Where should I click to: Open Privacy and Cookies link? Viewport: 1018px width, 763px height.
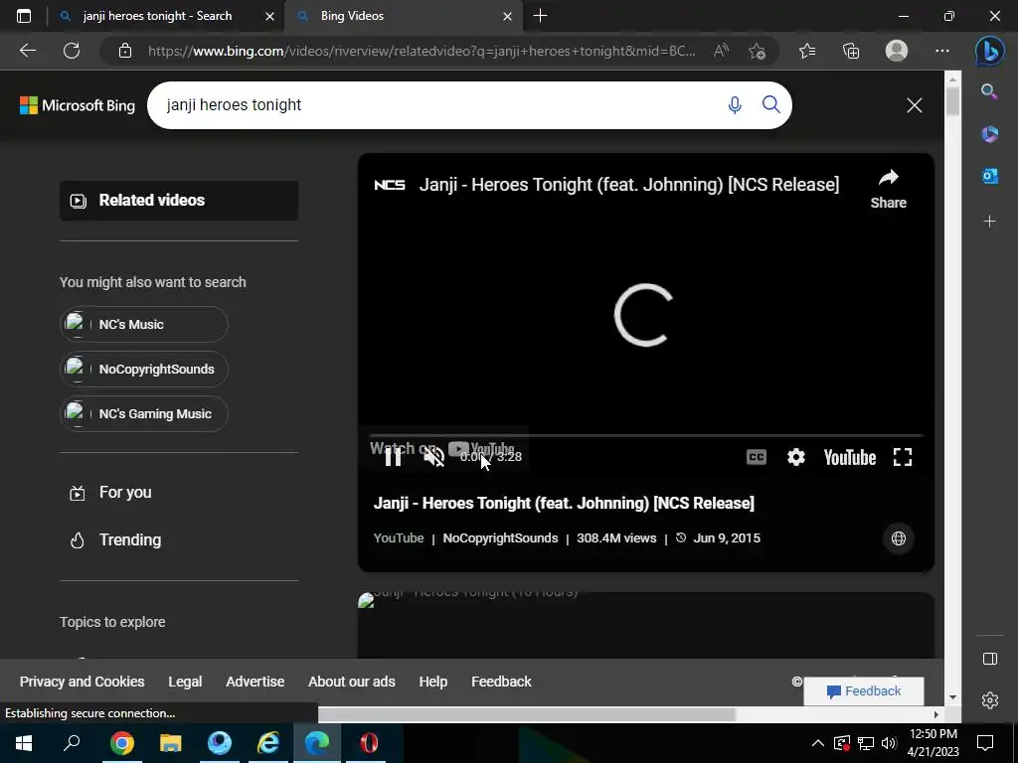[82, 682]
